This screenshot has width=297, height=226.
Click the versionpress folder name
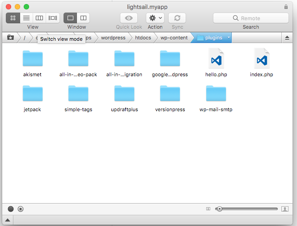point(170,109)
